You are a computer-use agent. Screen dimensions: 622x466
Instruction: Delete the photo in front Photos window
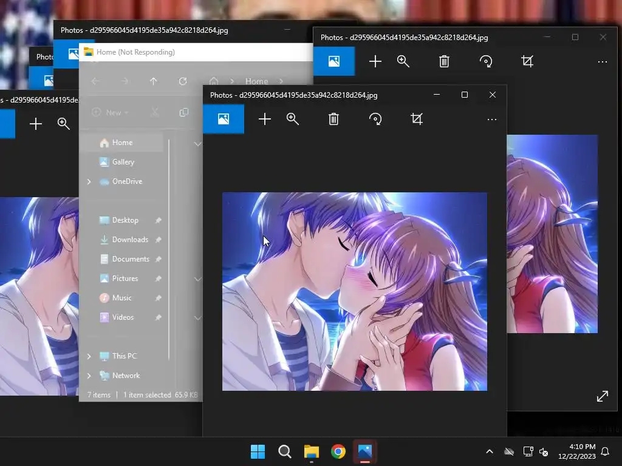point(333,119)
